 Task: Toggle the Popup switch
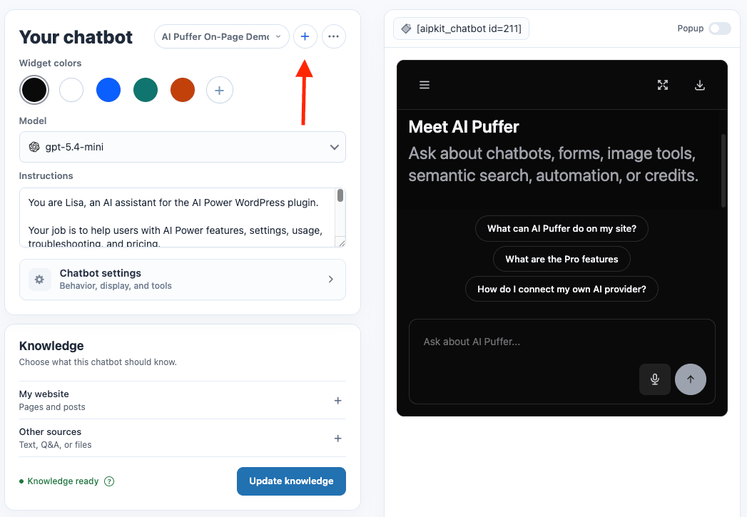coord(720,29)
